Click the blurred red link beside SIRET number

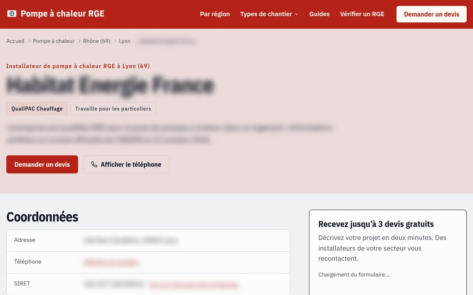pyautogui.click(x=194, y=284)
